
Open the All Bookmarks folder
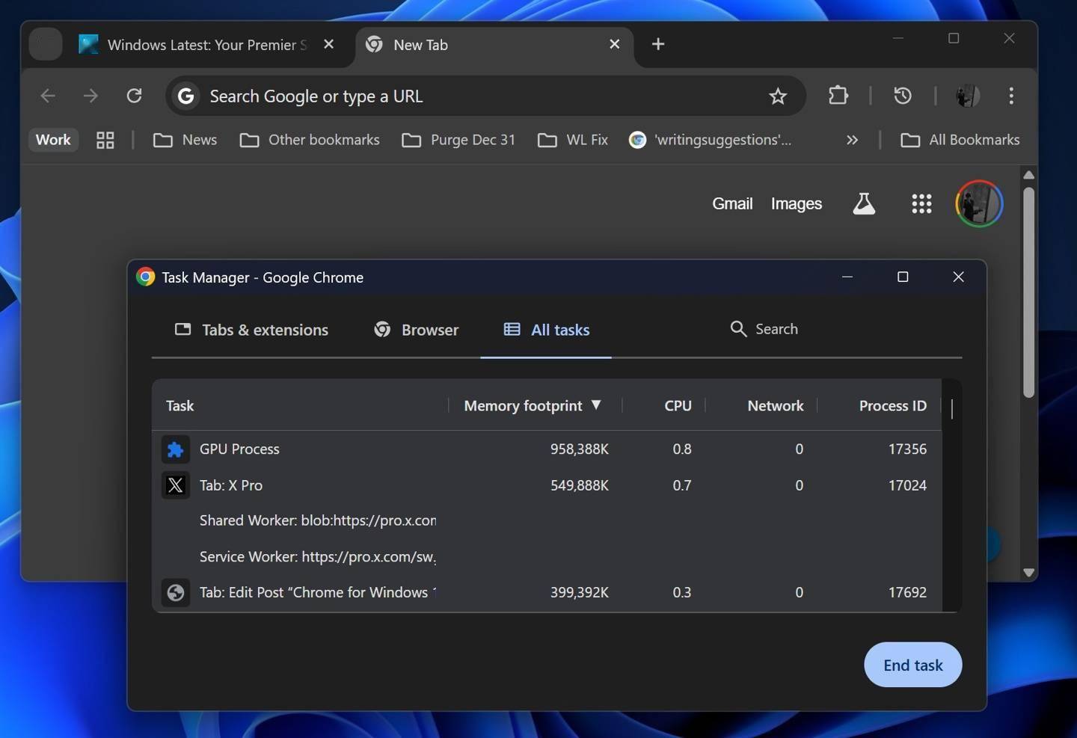(x=960, y=140)
